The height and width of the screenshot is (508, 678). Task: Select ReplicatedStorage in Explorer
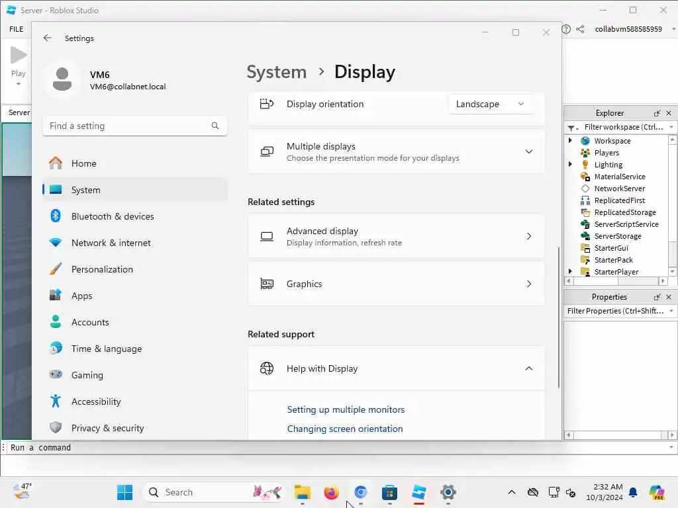tap(625, 212)
